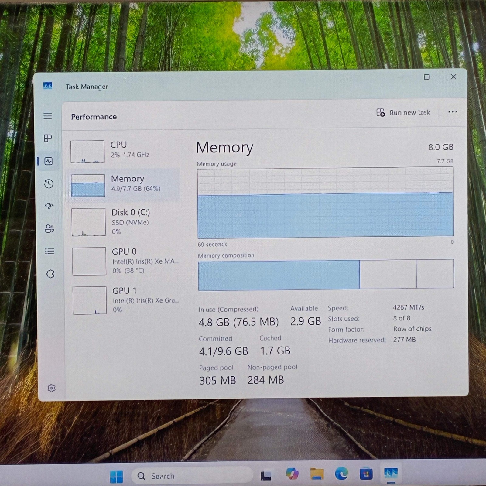Select GPU 1 thumbnail graph

(x=90, y=300)
